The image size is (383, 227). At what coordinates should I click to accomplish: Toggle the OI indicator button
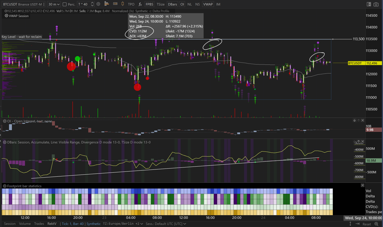pos(182,4)
